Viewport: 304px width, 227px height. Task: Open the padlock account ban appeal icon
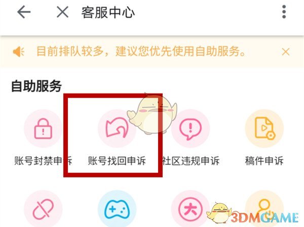(43, 128)
